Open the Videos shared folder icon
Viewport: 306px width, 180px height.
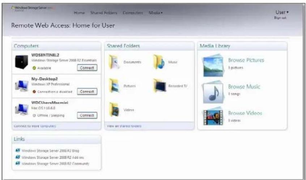(114, 110)
